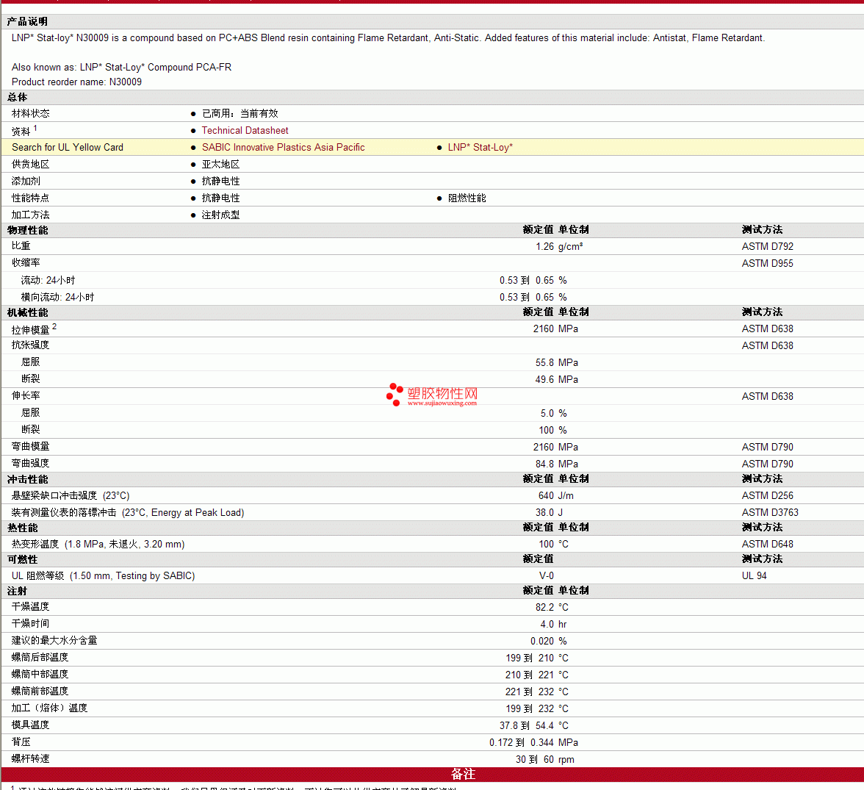Open the Technical Datasheet link
The width and height of the screenshot is (864, 790).
pyautogui.click(x=245, y=131)
